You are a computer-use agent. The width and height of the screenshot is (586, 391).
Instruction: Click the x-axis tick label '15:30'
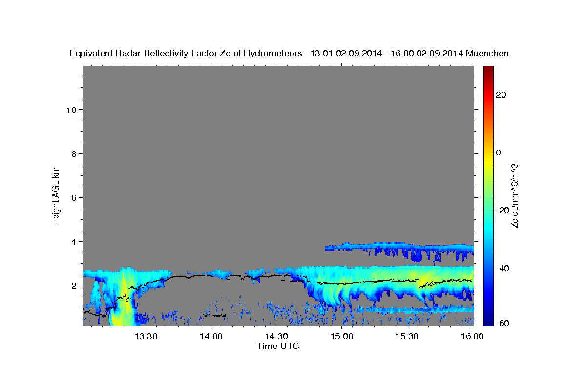406,337
